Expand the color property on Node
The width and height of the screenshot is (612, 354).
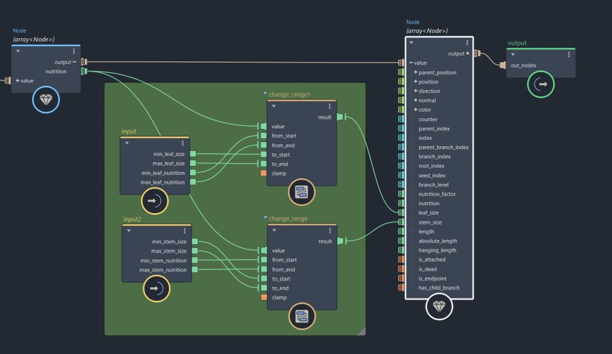click(x=415, y=110)
